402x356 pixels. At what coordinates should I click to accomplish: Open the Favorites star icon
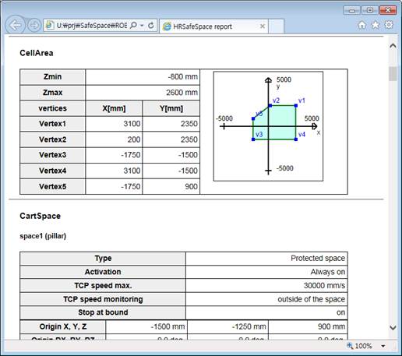tap(376, 25)
